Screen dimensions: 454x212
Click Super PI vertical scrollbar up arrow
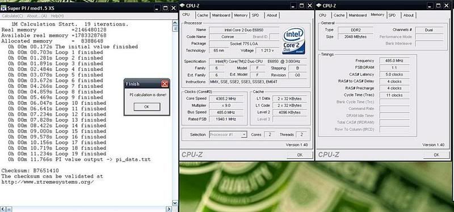pyautogui.click(x=175, y=23)
